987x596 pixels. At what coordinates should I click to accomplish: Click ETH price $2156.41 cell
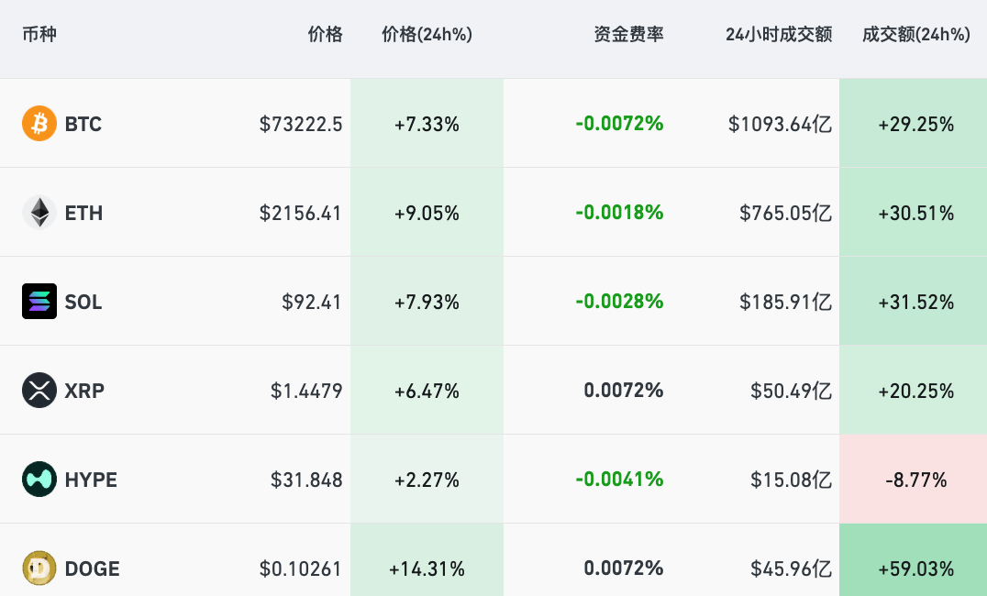[300, 213]
